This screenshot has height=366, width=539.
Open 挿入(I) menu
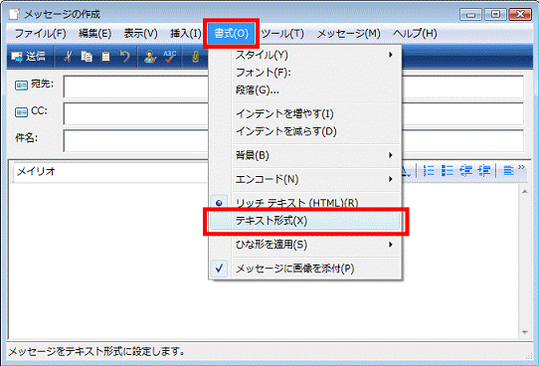click(x=186, y=34)
